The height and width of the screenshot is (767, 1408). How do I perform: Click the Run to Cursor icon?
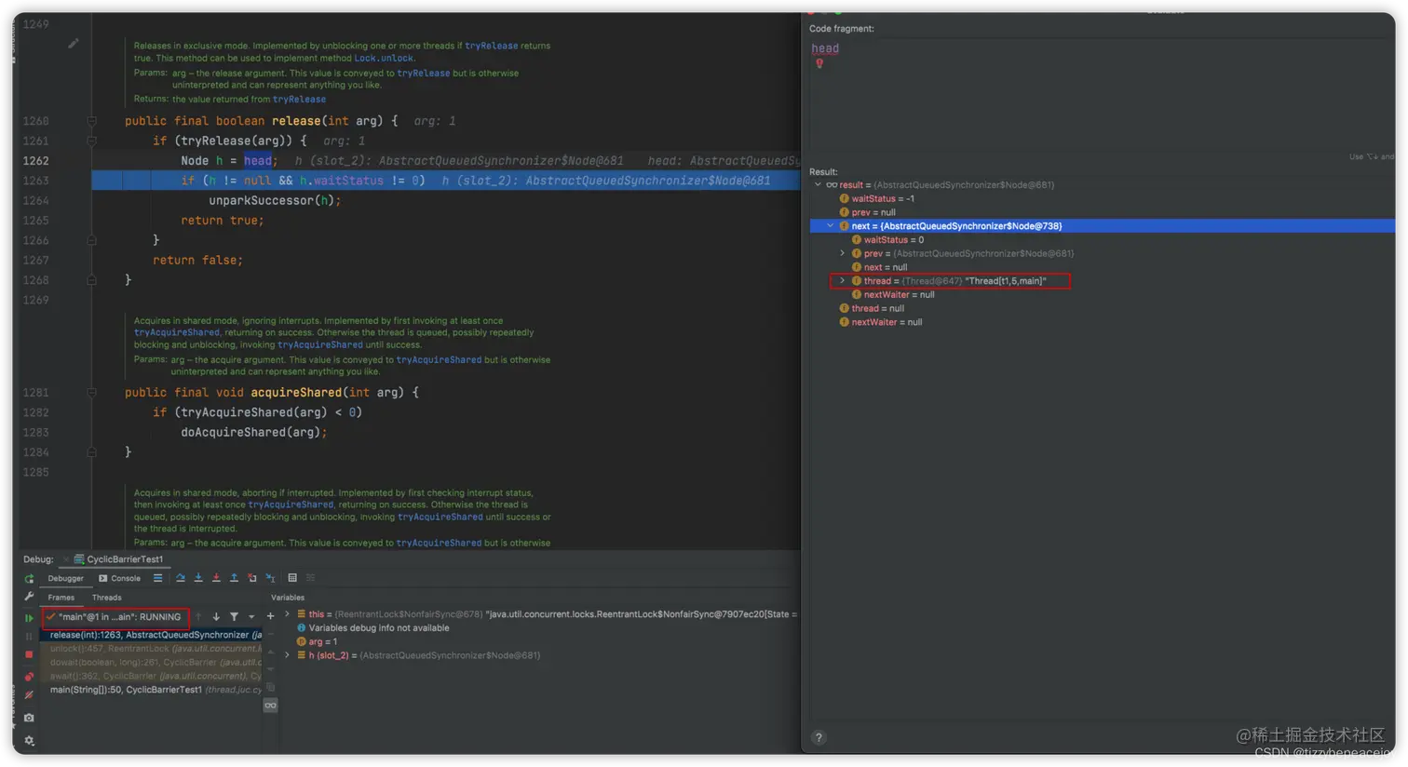click(x=270, y=578)
